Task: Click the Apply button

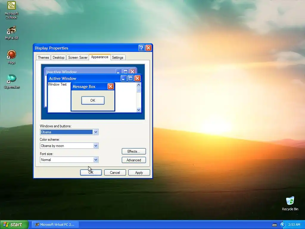Action: pyautogui.click(x=139, y=173)
